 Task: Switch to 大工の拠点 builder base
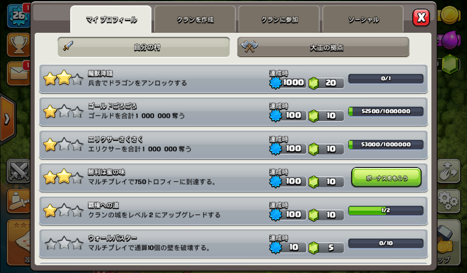tap(323, 47)
